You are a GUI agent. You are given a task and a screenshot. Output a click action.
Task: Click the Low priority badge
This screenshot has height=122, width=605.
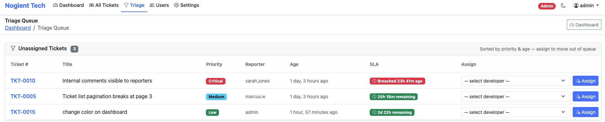pos(212,113)
